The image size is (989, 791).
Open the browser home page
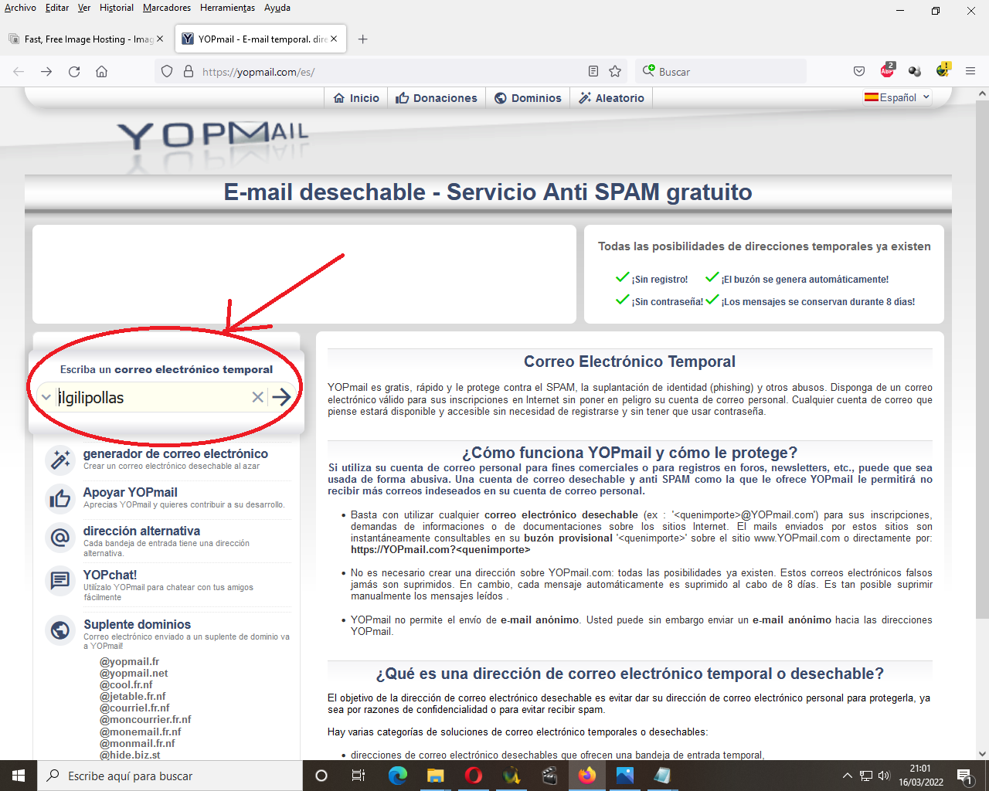click(x=101, y=71)
